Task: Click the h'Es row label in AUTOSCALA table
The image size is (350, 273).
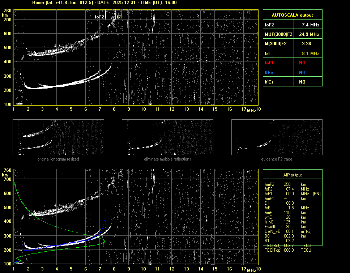Action: [269, 82]
